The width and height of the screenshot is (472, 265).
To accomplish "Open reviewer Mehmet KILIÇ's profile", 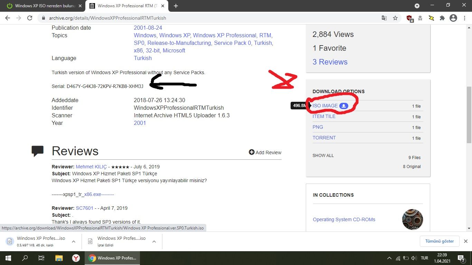I will [x=91, y=167].
